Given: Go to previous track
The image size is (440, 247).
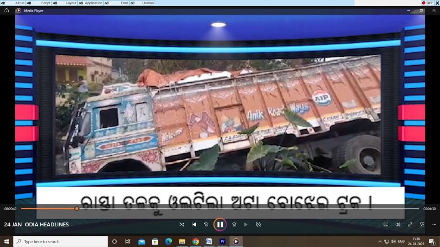Looking at the screenshot, I should click(x=194, y=224).
